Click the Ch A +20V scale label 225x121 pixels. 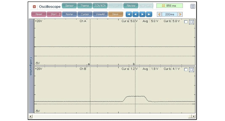[39, 21]
